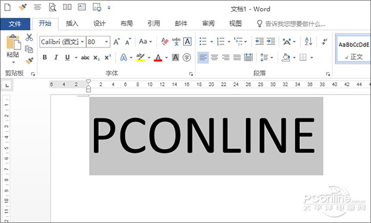The width and height of the screenshot is (371, 223).
Task: Switch to the 邮件 tab
Action: click(181, 23)
